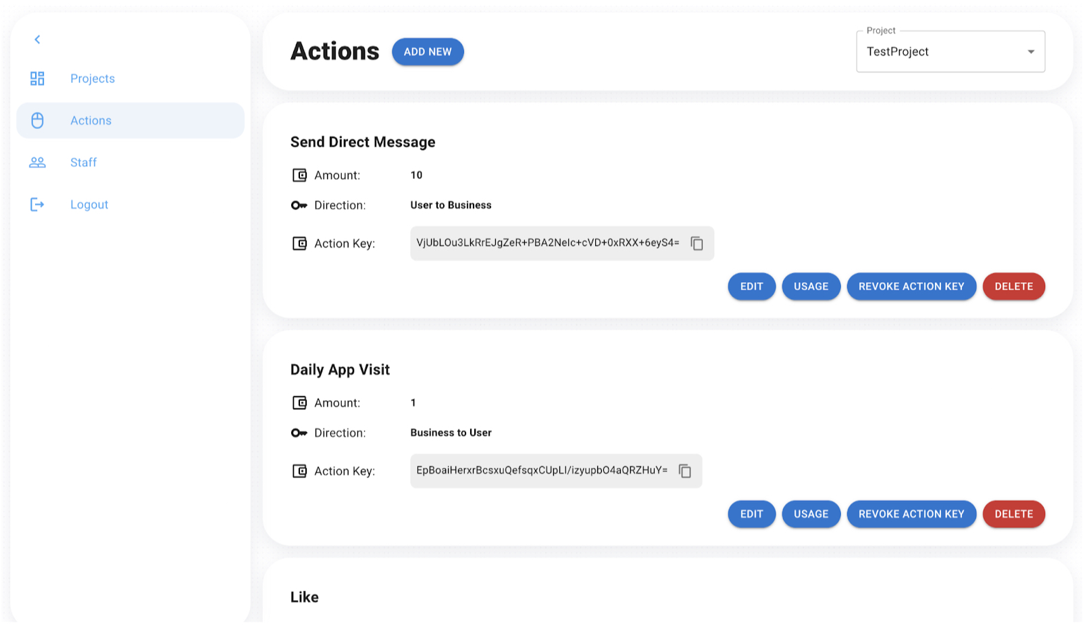Select Logout in the sidebar
Image resolution: width=1089 pixels, height=640 pixels.
[89, 205]
